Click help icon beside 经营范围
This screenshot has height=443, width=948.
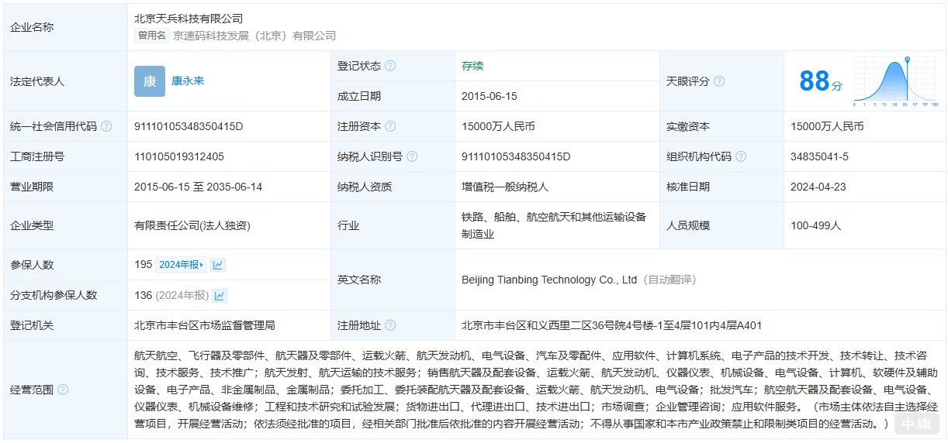click(x=63, y=390)
